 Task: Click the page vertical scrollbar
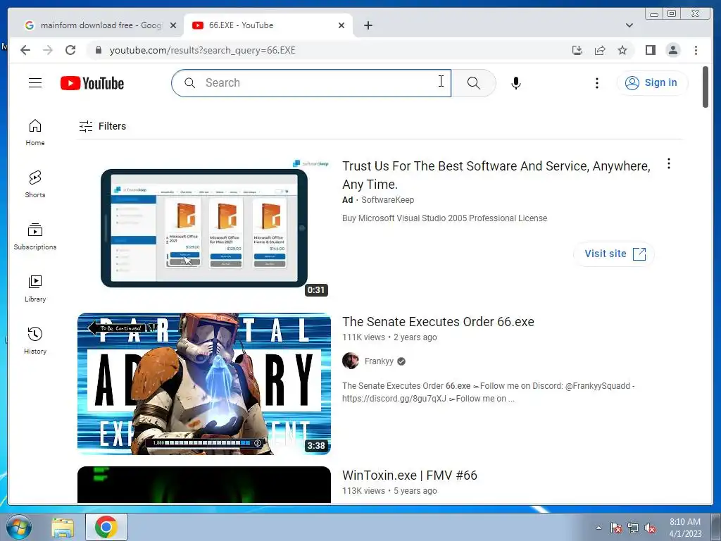[x=706, y=87]
